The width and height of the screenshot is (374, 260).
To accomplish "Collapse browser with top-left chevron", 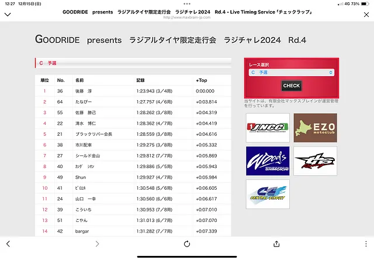I will 8,13.
